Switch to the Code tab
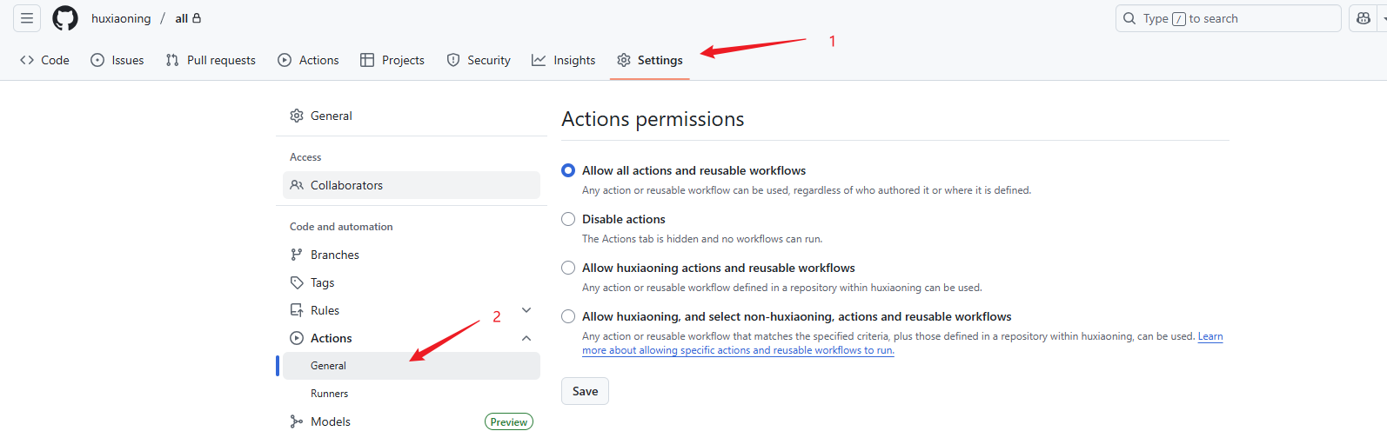Image resolution: width=1387 pixels, height=431 pixels. 44,60
